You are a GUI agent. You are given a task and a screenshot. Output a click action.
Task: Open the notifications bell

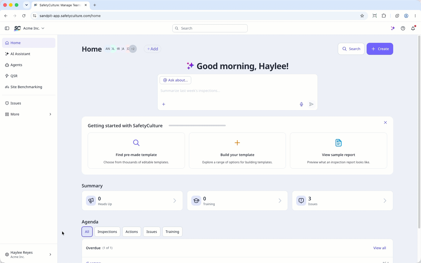pyautogui.click(x=413, y=28)
